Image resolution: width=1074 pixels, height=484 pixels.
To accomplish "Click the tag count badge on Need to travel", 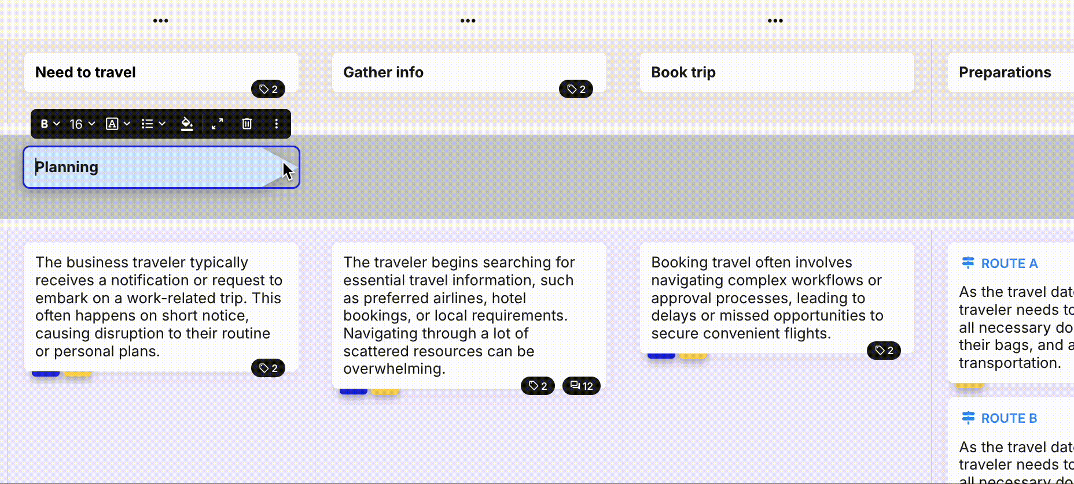I will point(268,89).
